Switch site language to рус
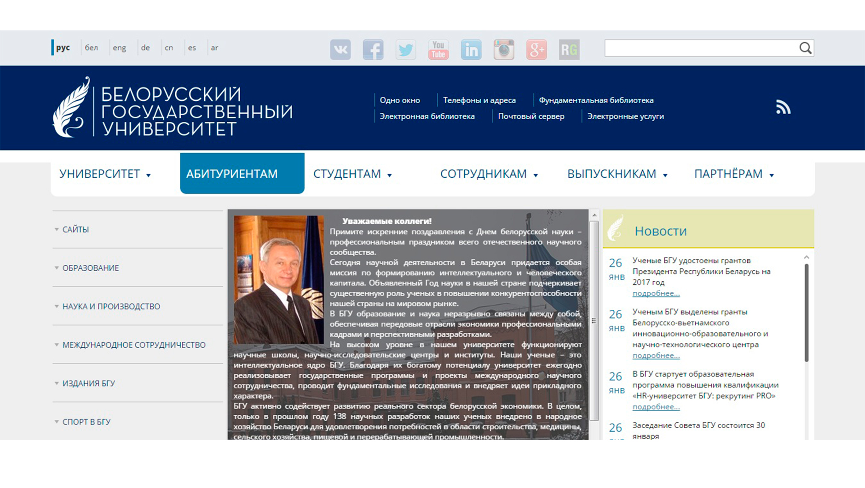 (63, 47)
